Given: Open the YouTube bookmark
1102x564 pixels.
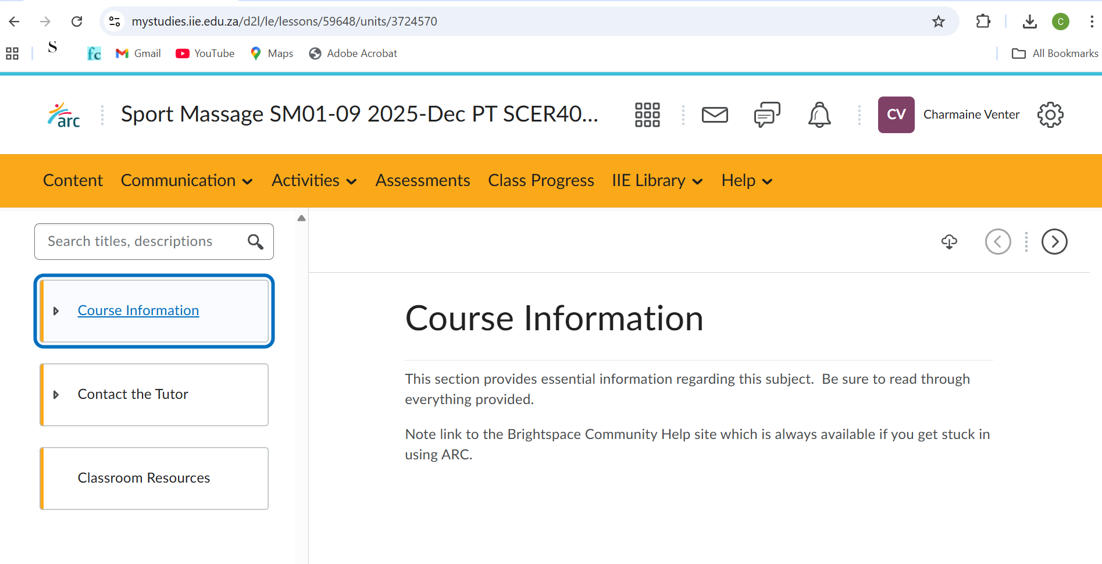Looking at the screenshot, I should (205, 53).
